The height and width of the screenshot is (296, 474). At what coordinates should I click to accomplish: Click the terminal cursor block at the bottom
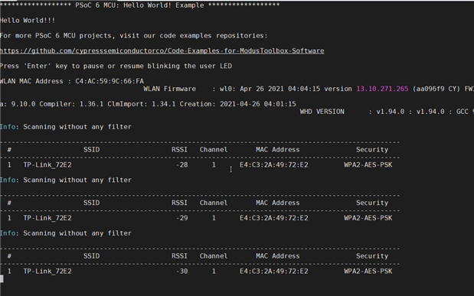(x=2, y=278)
